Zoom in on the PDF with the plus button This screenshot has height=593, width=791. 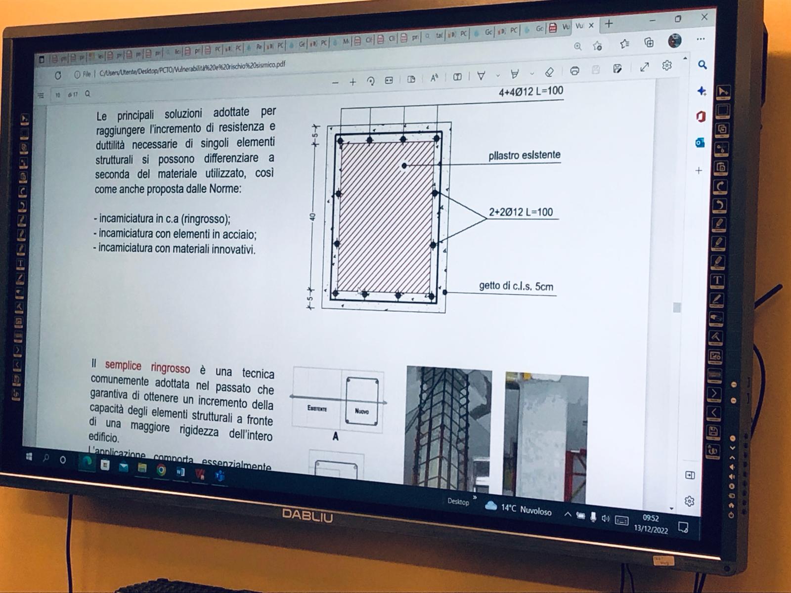(x=352, y=82)
